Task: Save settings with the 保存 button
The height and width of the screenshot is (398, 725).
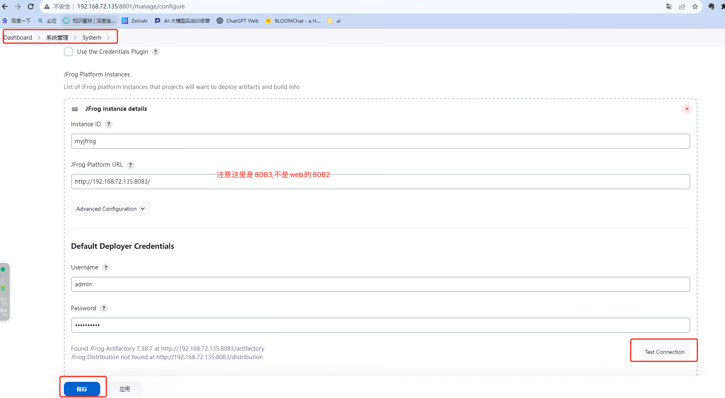Action: tap(83, 389)
